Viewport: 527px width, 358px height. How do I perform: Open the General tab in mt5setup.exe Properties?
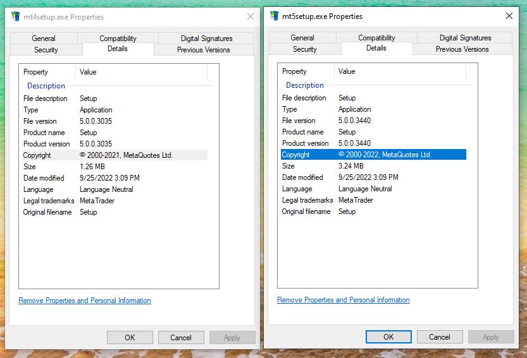pyautogui.click(x=302, y=38)
